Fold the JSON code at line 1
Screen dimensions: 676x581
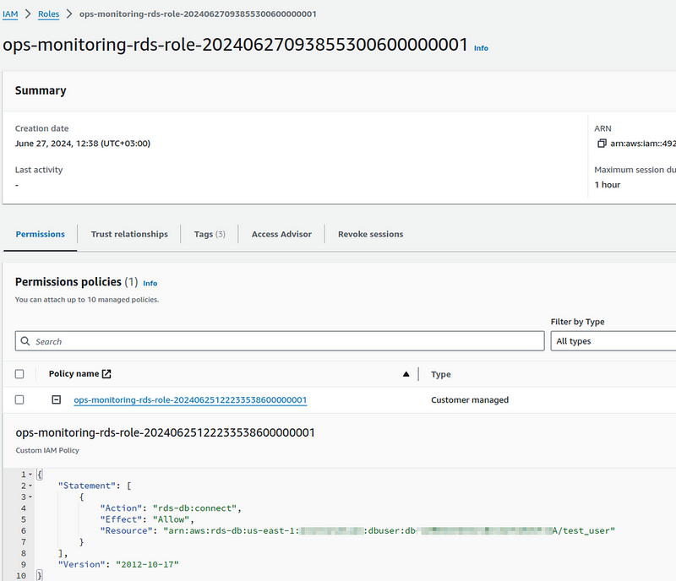point(30,475)
